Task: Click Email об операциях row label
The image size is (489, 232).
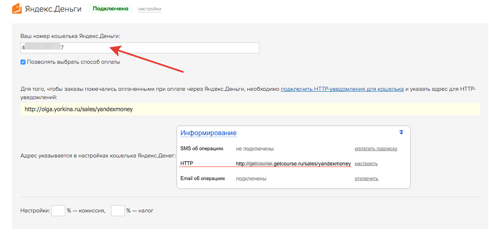Action: 203,179
